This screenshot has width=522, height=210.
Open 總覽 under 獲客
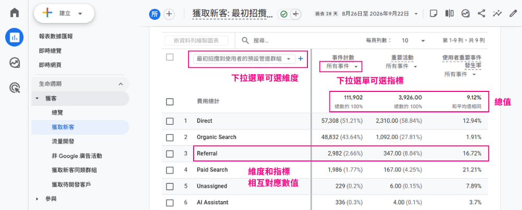point(57,113)
